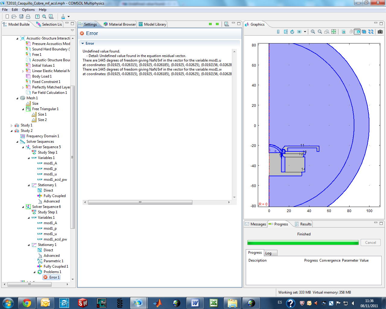Screen dimensions: 386x309
Task: Collapse the Problems 1 node
Action: pyautogui.click(x=34, y=272)
